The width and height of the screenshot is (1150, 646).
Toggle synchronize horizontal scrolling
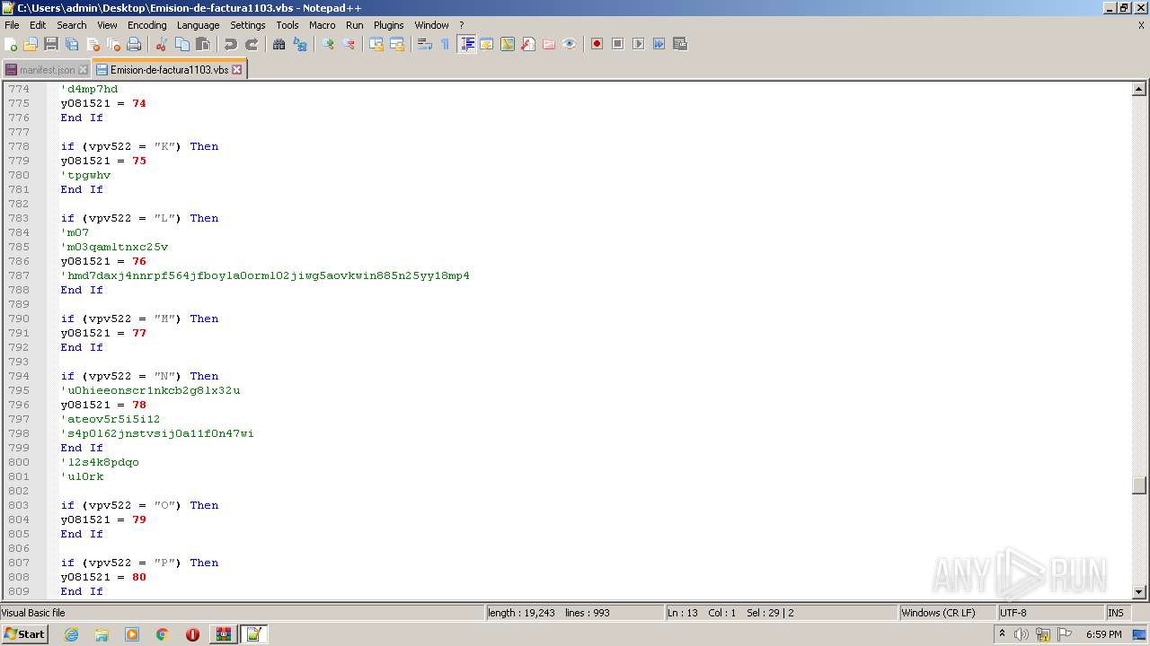[x=397, y=44]
